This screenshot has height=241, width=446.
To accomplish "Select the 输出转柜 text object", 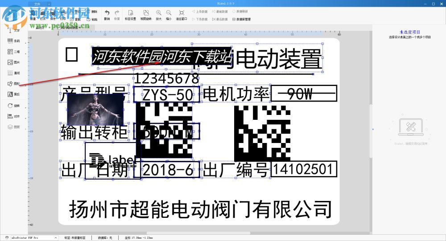I will tap(94, 132).
